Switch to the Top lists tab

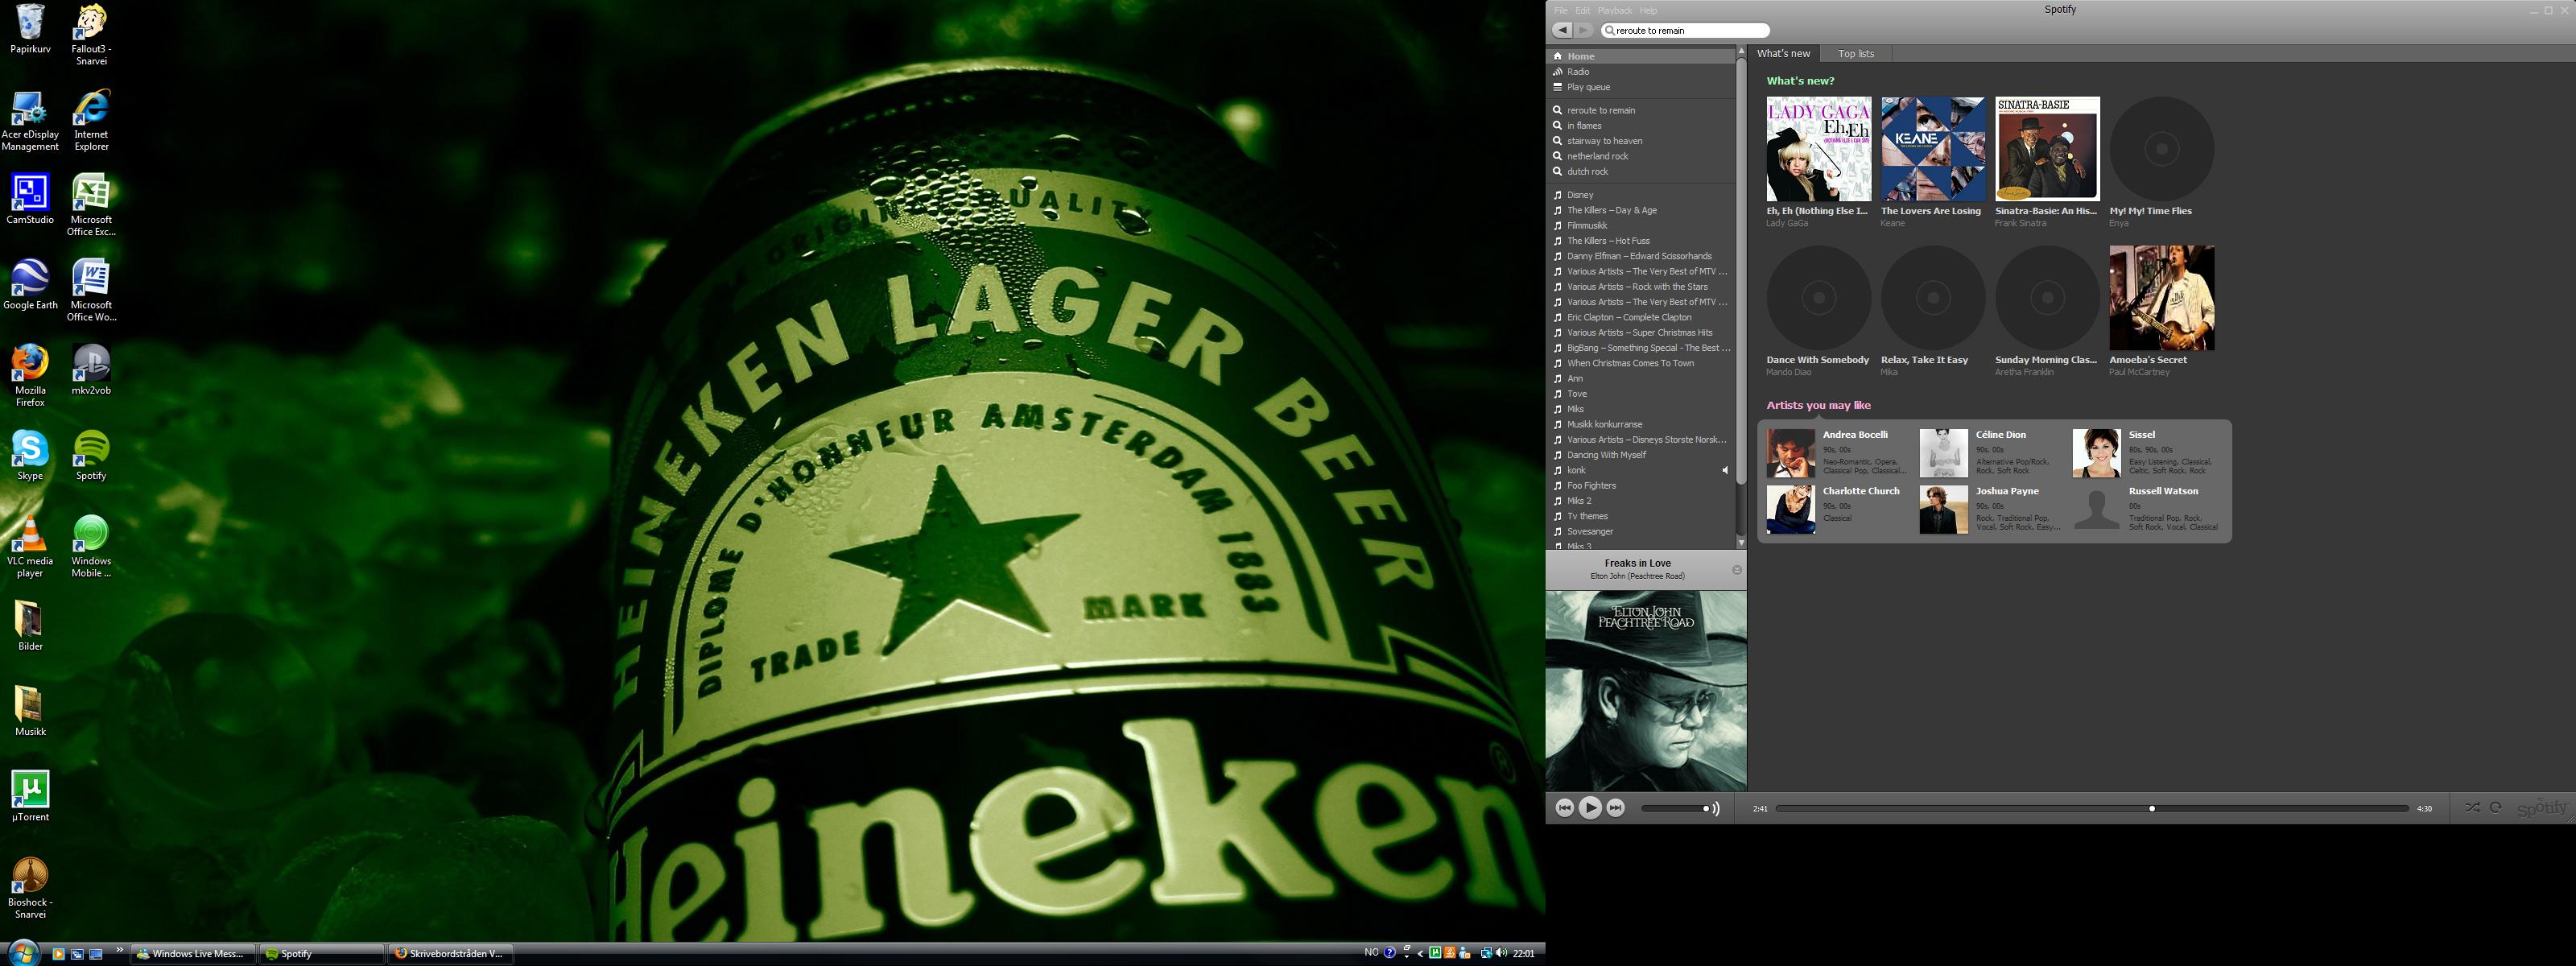click(1856, 54)
